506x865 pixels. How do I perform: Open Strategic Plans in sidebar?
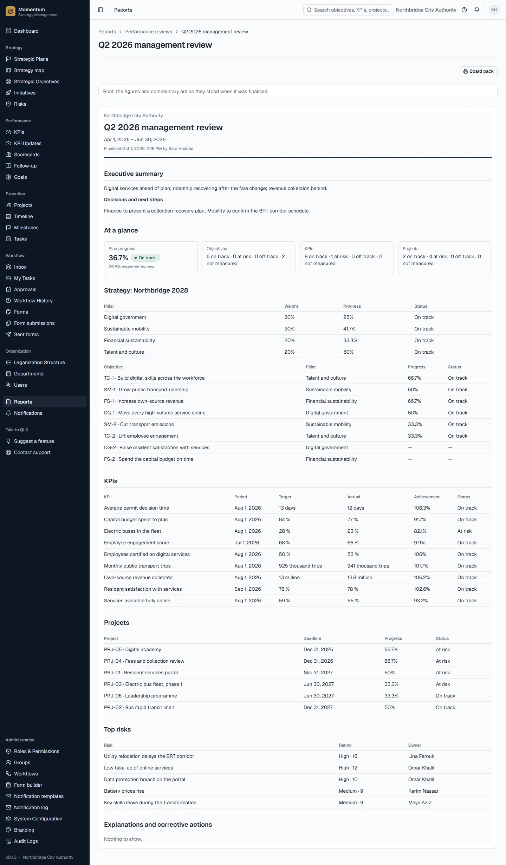(45, 59)
